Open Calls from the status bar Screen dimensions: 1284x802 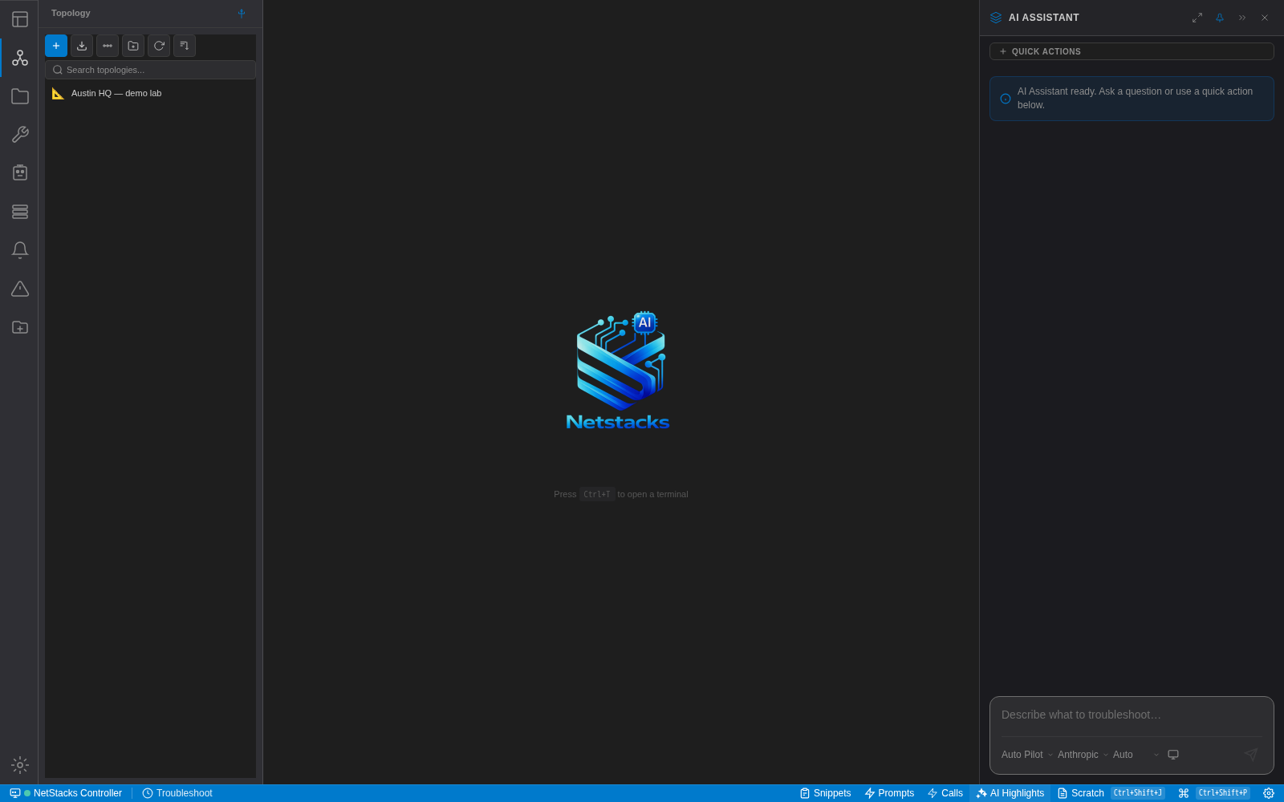click(945, 793)
